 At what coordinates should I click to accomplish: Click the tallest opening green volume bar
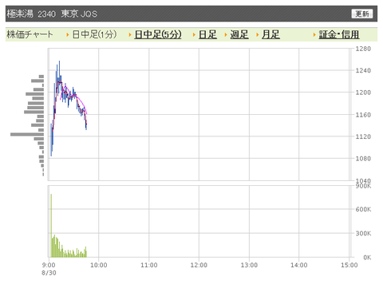point(51,226)
